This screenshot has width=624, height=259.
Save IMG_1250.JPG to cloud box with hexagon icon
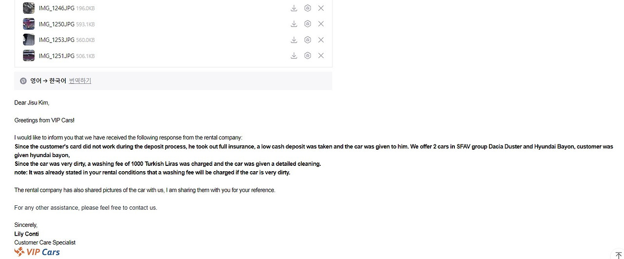308,24
